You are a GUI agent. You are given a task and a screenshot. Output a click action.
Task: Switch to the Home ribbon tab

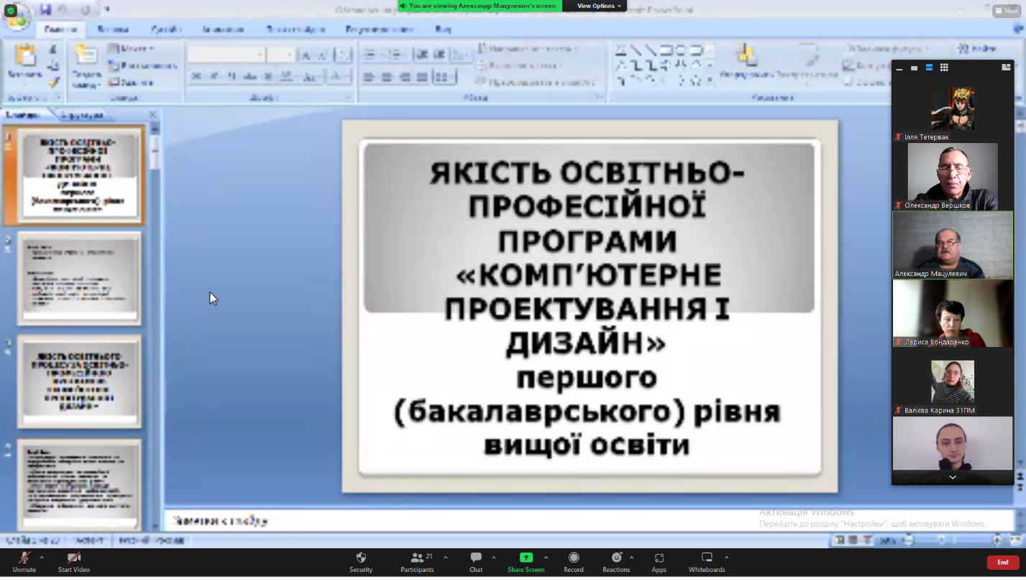(60, 29)
